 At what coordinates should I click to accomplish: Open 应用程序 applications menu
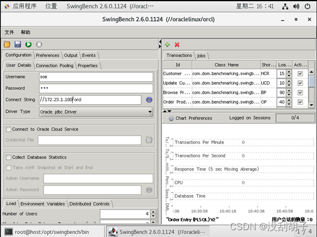click(25, 6)
